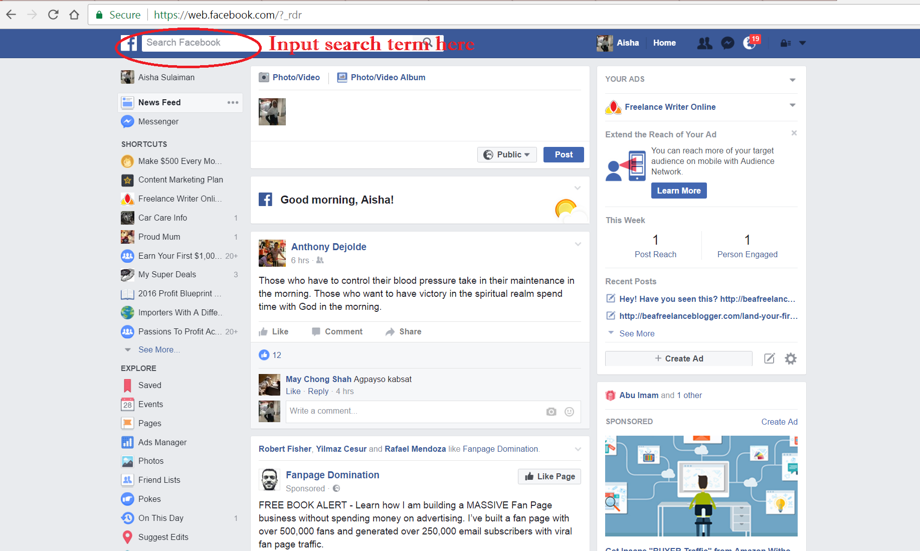Open Ads Manager chart icon
The height and width of the screenshot is (551, 920).
pos(127,442)
